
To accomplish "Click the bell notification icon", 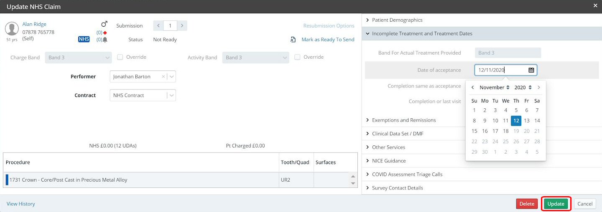I will 105,40.
